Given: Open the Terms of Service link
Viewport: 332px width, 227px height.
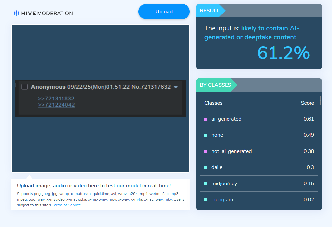Looking at the screenshot, I should click(66, 205).
